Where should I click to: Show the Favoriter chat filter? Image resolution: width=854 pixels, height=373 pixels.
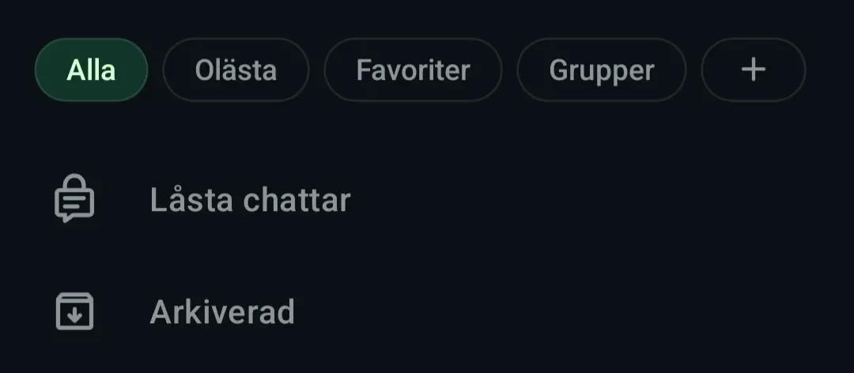413,70
